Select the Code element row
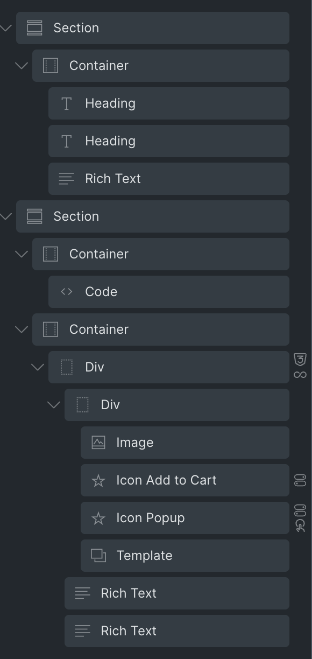 tap(169, 292)
